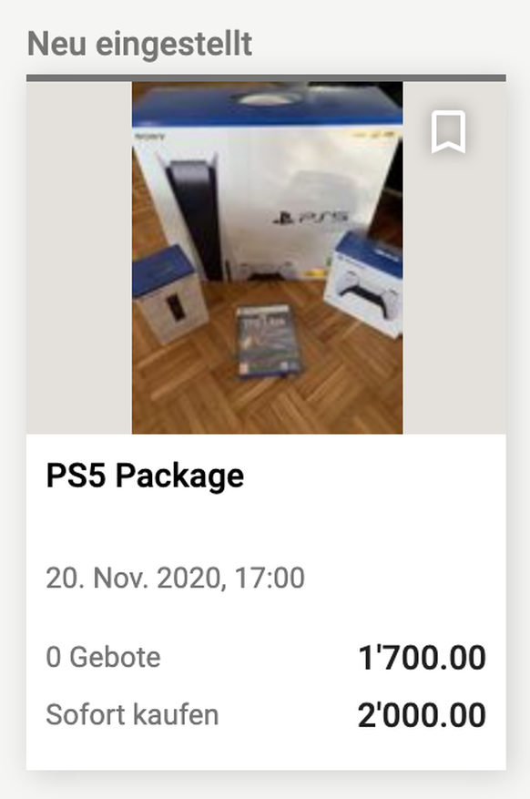Click the gray area left of photo
530x799 pixels.
[x=79, y=258]
